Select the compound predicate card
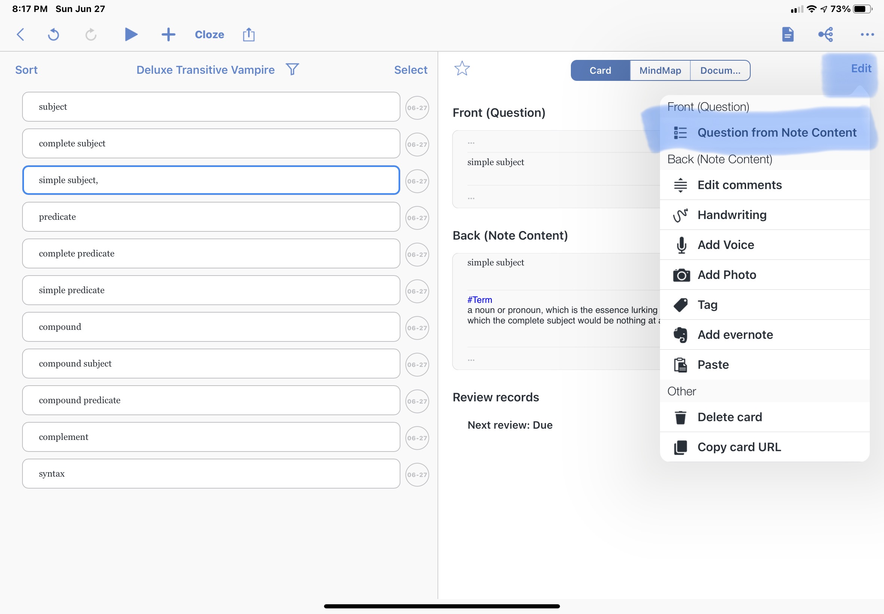 point(211,400)
